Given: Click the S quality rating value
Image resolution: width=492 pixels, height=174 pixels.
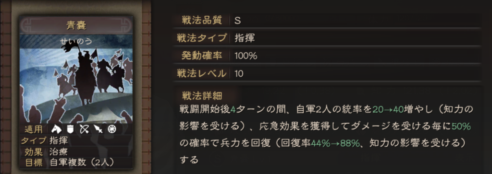Looking at the screenshot, I should [x=237, y=21].
